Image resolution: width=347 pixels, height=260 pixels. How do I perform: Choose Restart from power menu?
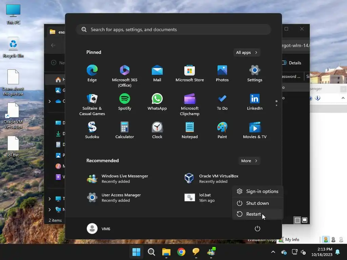point(258,214)
